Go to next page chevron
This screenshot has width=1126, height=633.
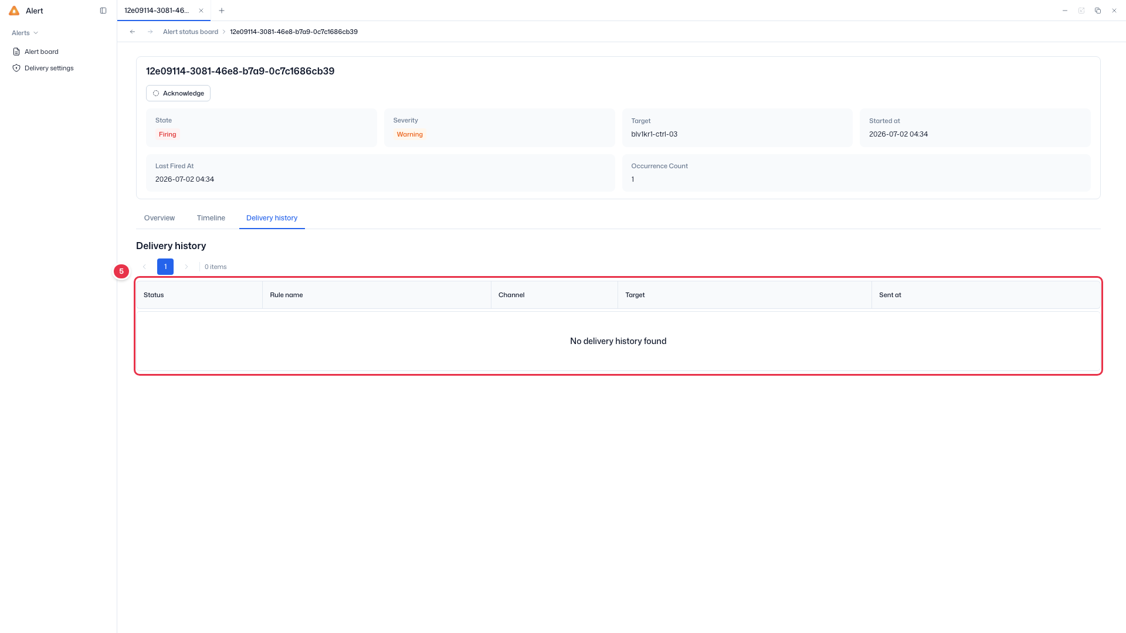pos(186,267)
